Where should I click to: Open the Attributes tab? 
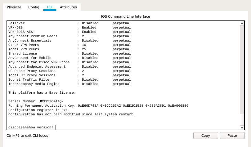(68, 7)
